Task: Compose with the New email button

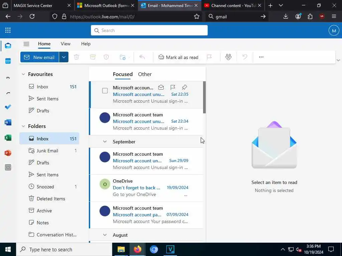Action: click(x=40, y=57)
